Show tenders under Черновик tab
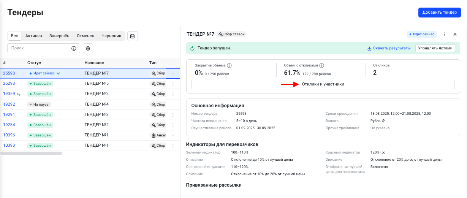The width and height of the screenshot is (467, 198). click(x=111, y=36)
